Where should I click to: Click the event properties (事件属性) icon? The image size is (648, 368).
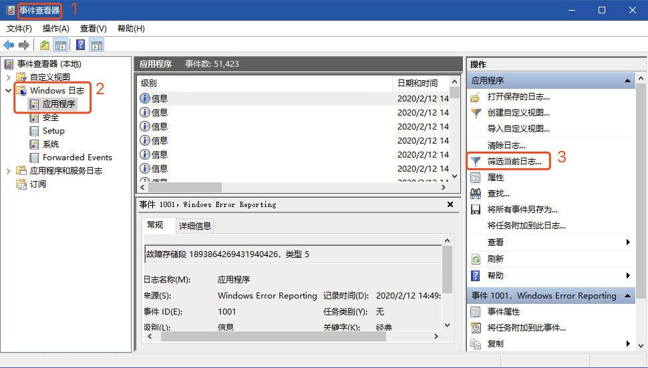coord(476,312)
